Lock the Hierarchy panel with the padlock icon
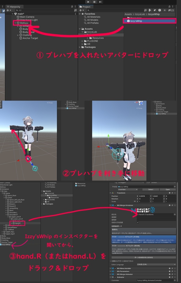The height and width of the screenshot is (283, 181). 72,7
